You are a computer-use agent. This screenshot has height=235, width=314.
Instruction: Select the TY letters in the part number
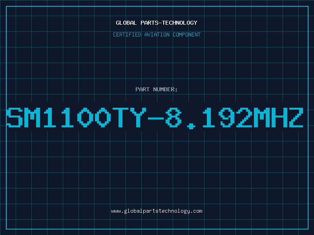129,117
